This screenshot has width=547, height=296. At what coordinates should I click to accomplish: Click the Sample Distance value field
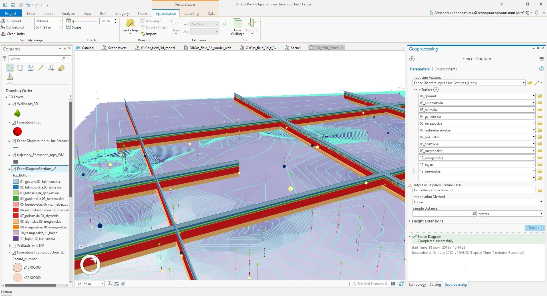[x=445, y=214]
